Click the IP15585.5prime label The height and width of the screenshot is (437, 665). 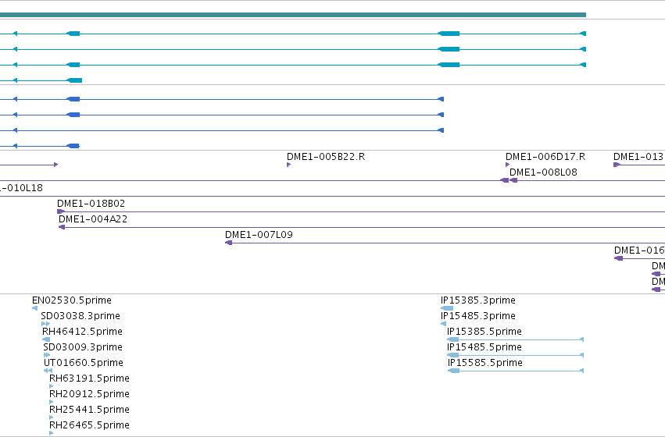[485, 363]
